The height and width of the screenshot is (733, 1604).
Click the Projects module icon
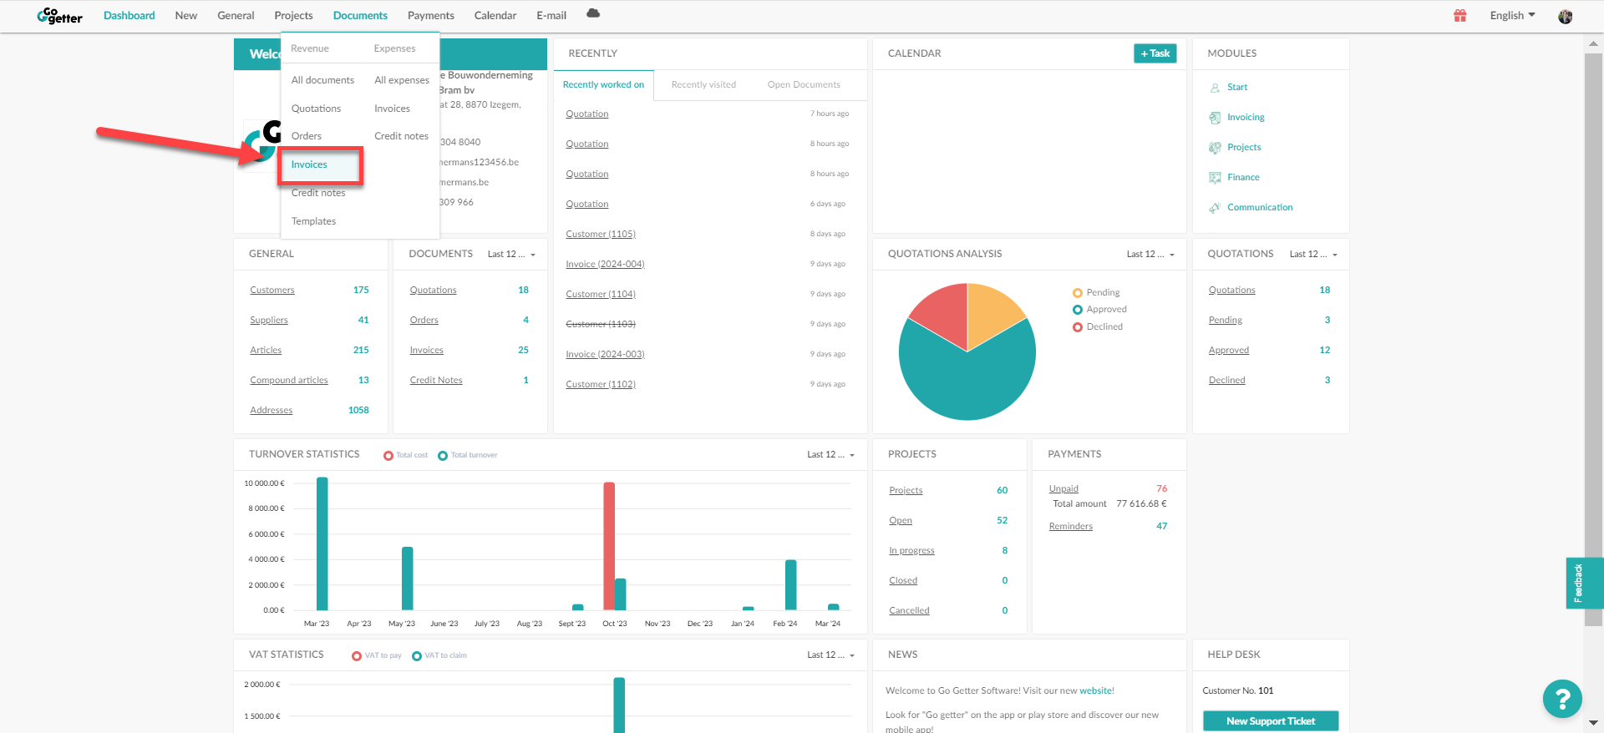[1215, 147]
